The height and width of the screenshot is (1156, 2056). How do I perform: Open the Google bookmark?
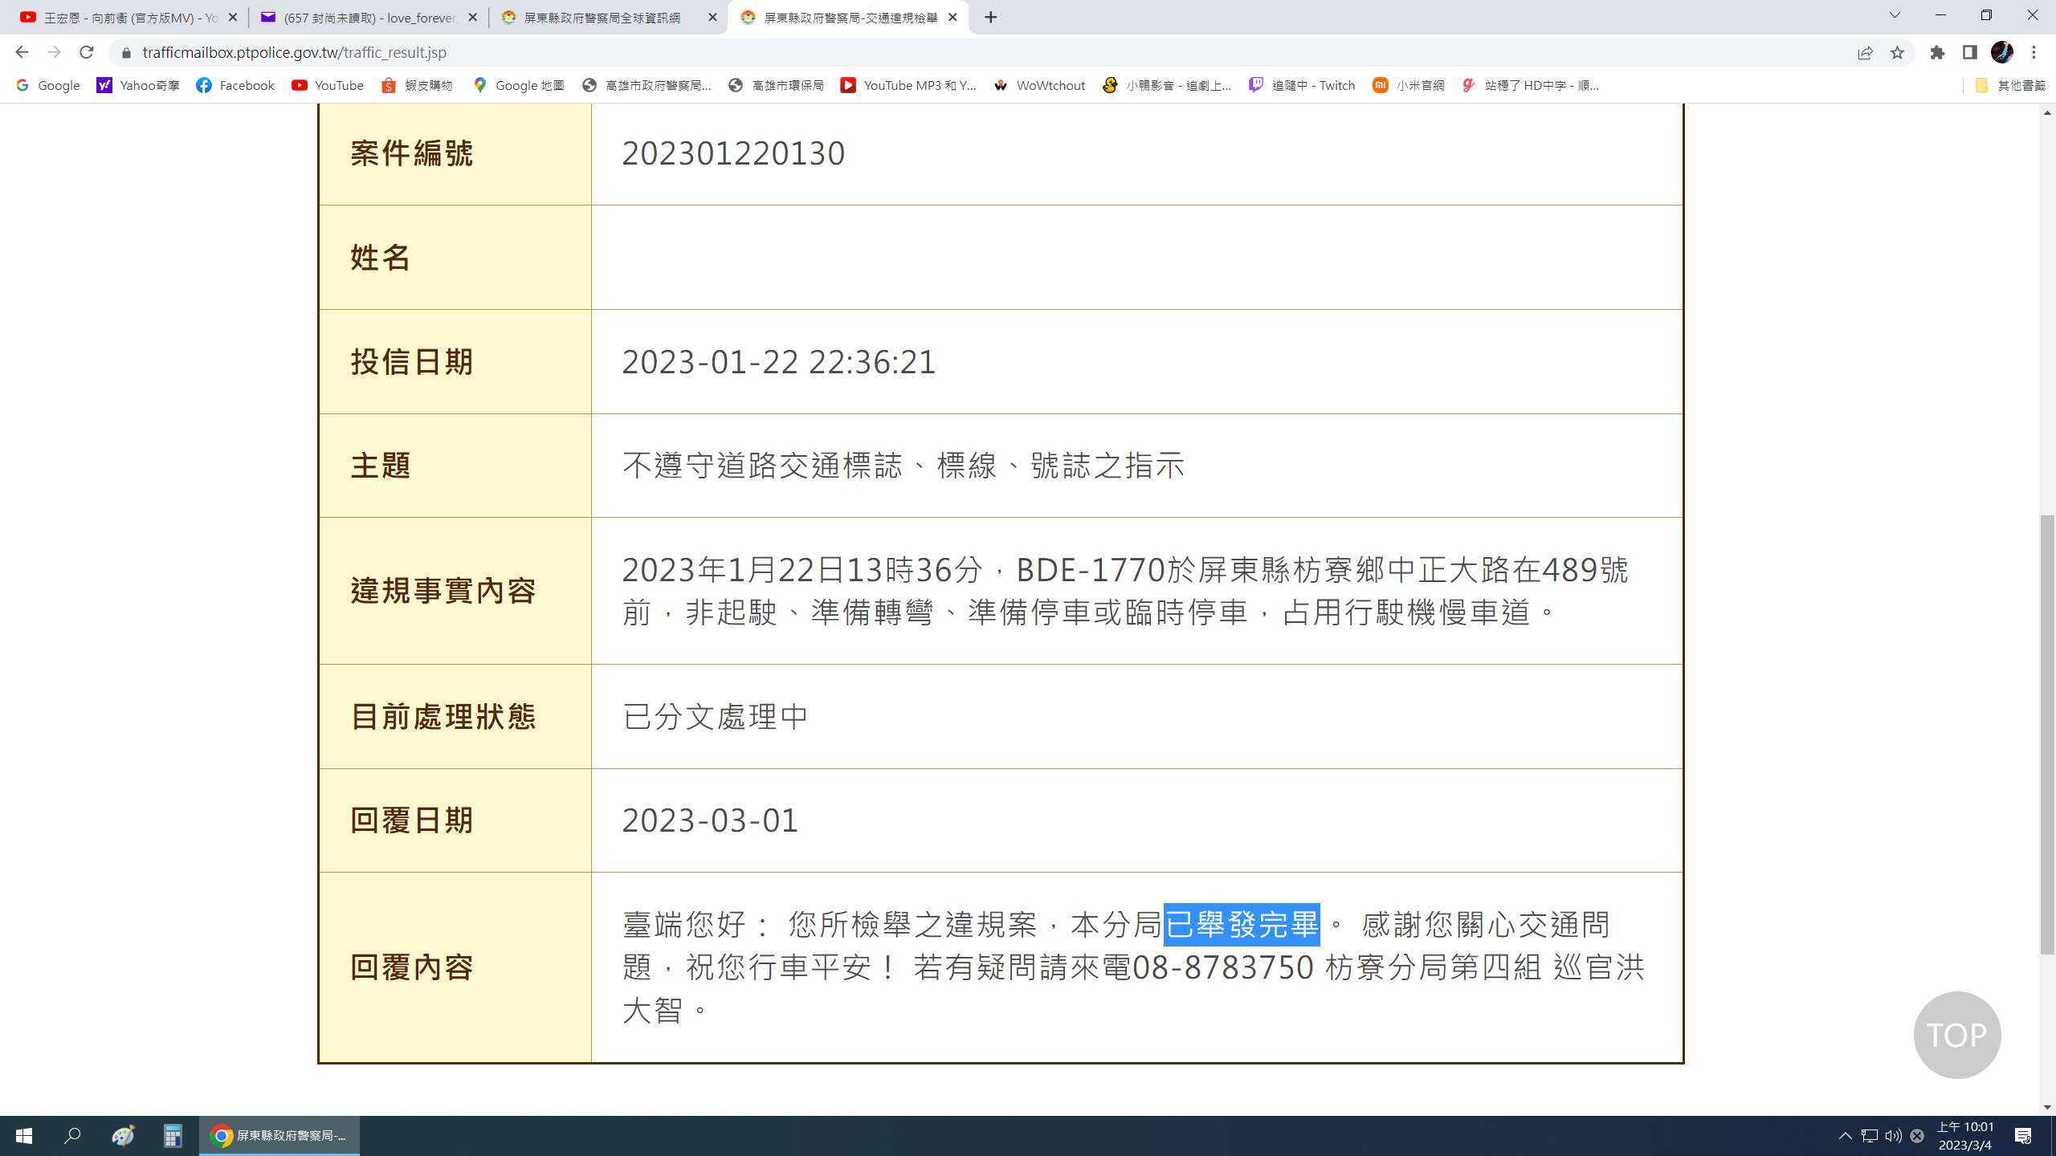point(48,85)
